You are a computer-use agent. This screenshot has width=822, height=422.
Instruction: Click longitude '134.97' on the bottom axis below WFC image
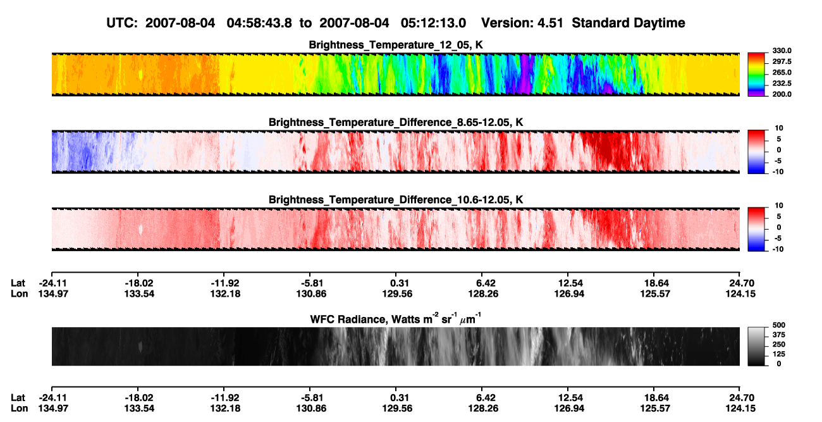pos(52,408)
